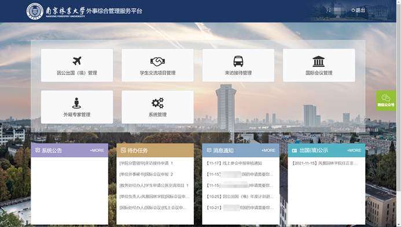The height and width of the screenshot is (227, 401).
Task: Click the green 微信公众号 WeChat icon
Action: click(386, 101)
